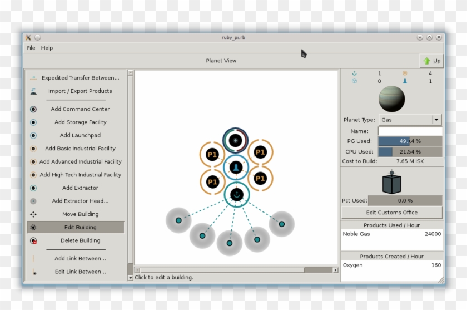Click the launchpad node at diagram top
The width and height of the screenshot is (467, 310).
[236, 141]
